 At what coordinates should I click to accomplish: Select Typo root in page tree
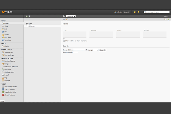[30, 24]
